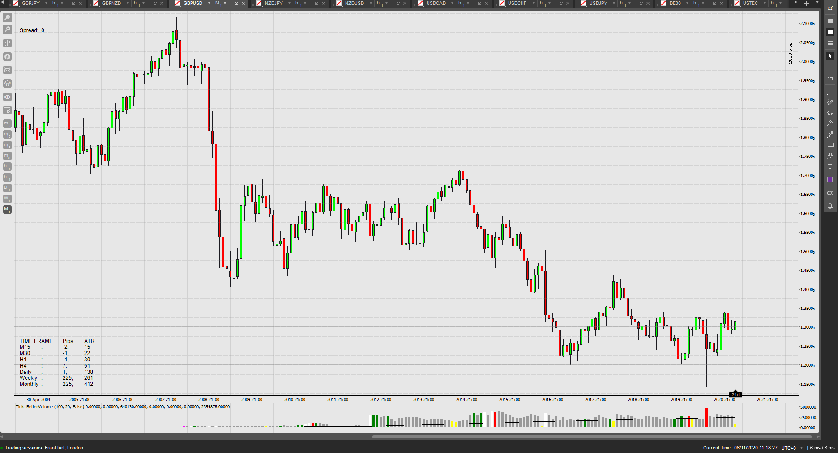
Task: Detach GBPUSD chart with pop-out icon
Action: pos(236,4)
